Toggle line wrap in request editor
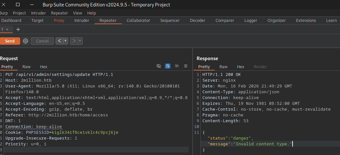 click(x=167, y=66)
